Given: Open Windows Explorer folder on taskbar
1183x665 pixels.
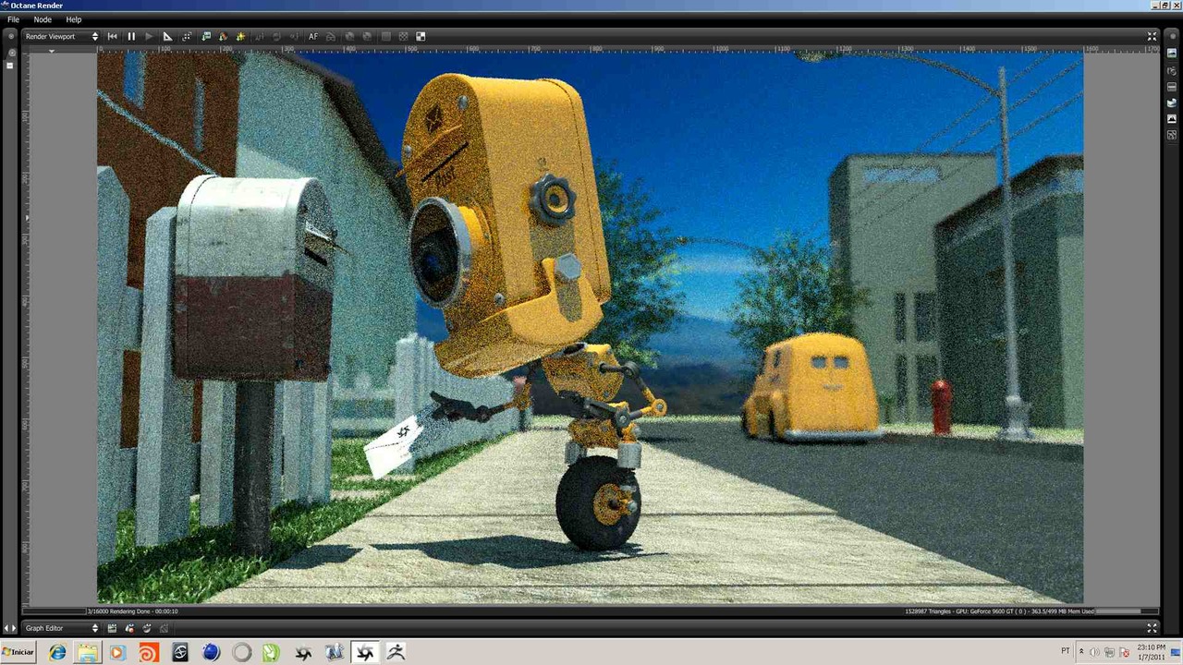Looking at the screenshot, I should tap(88, 653).
